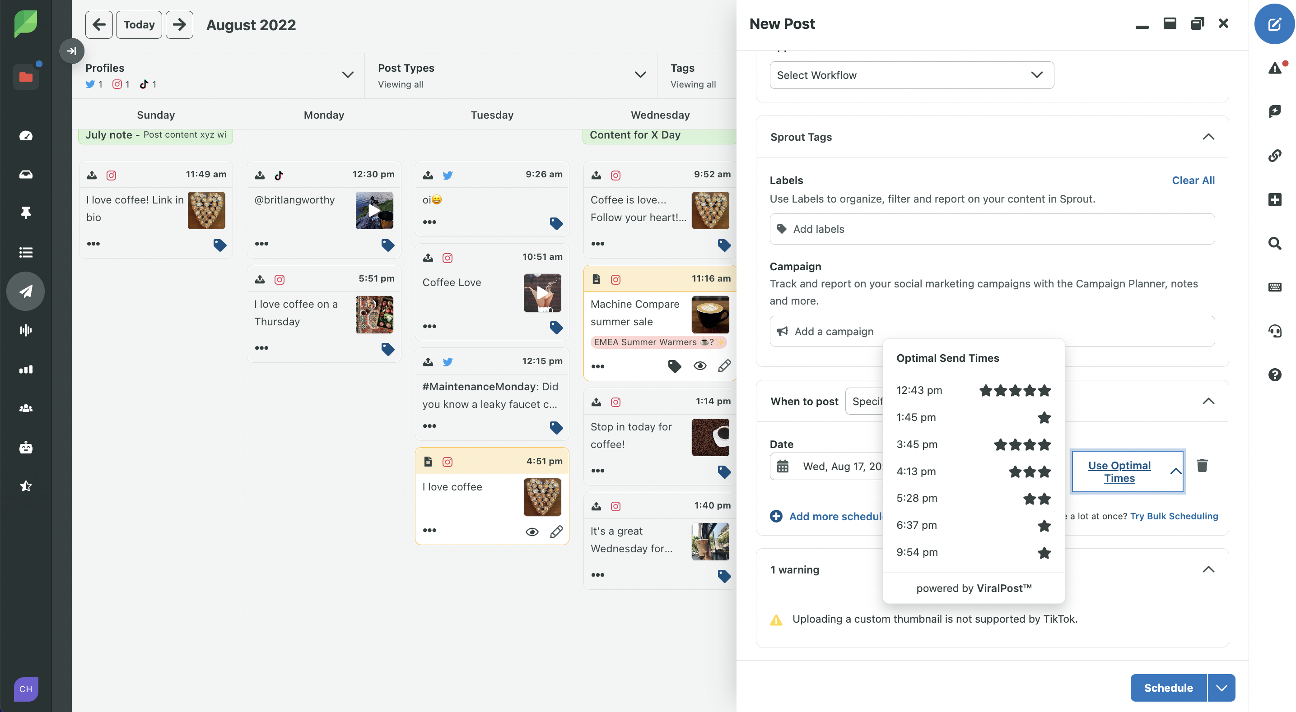Click the Compose pencil button
Screen dimensions: 1296x712
coord(1274,24)
